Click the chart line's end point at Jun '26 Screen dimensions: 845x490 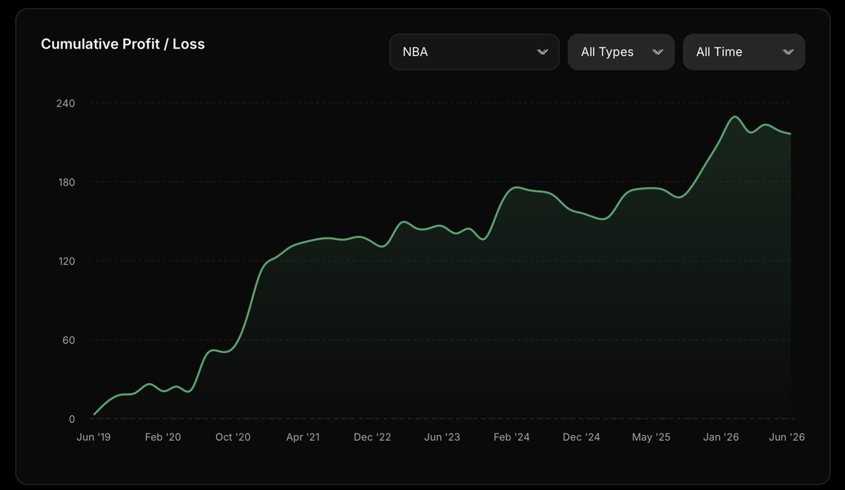[790, 134]
